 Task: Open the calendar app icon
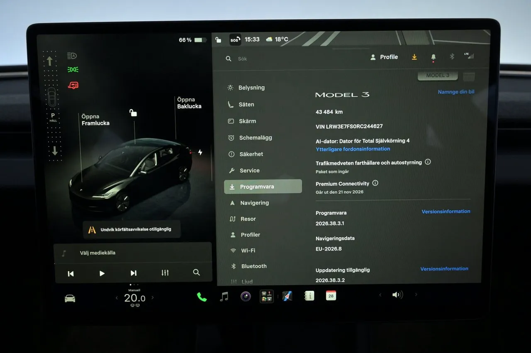pyautogui.click(x=331, y=295)
